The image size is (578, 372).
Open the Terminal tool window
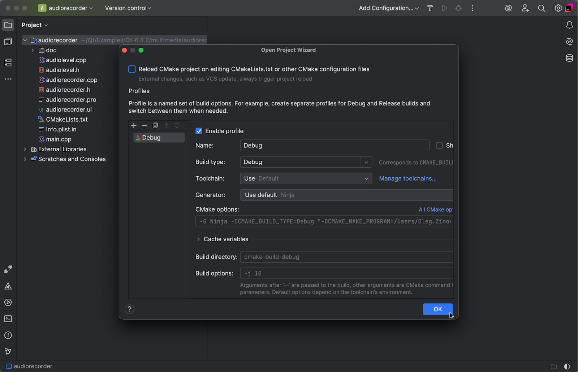[8, 319]
